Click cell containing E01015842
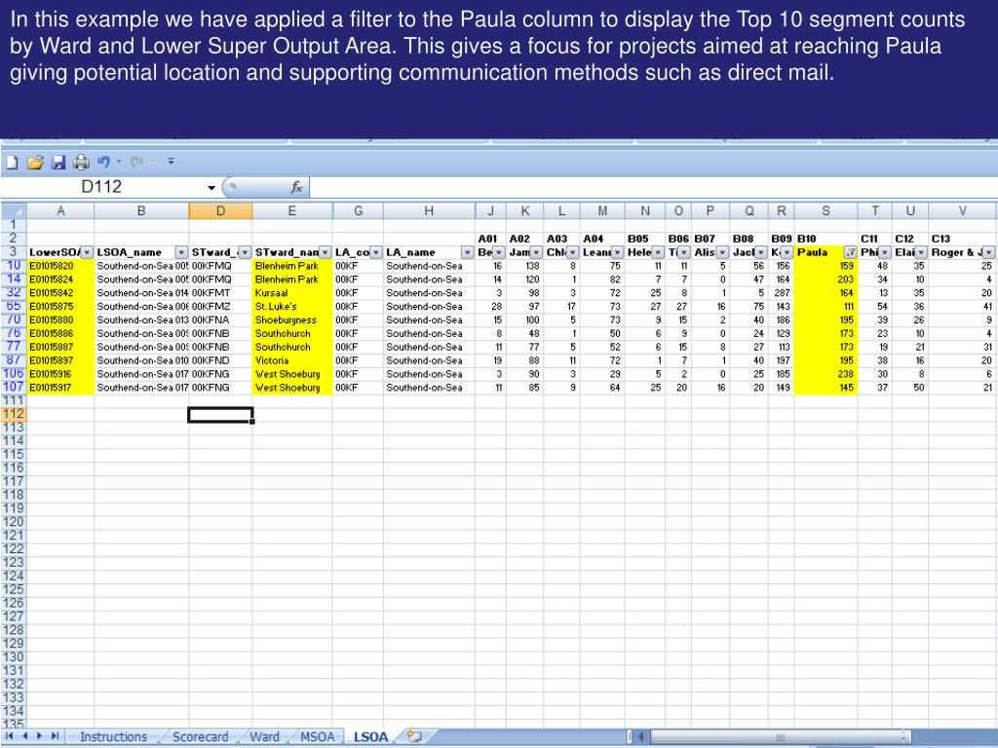 click(60, 293)
